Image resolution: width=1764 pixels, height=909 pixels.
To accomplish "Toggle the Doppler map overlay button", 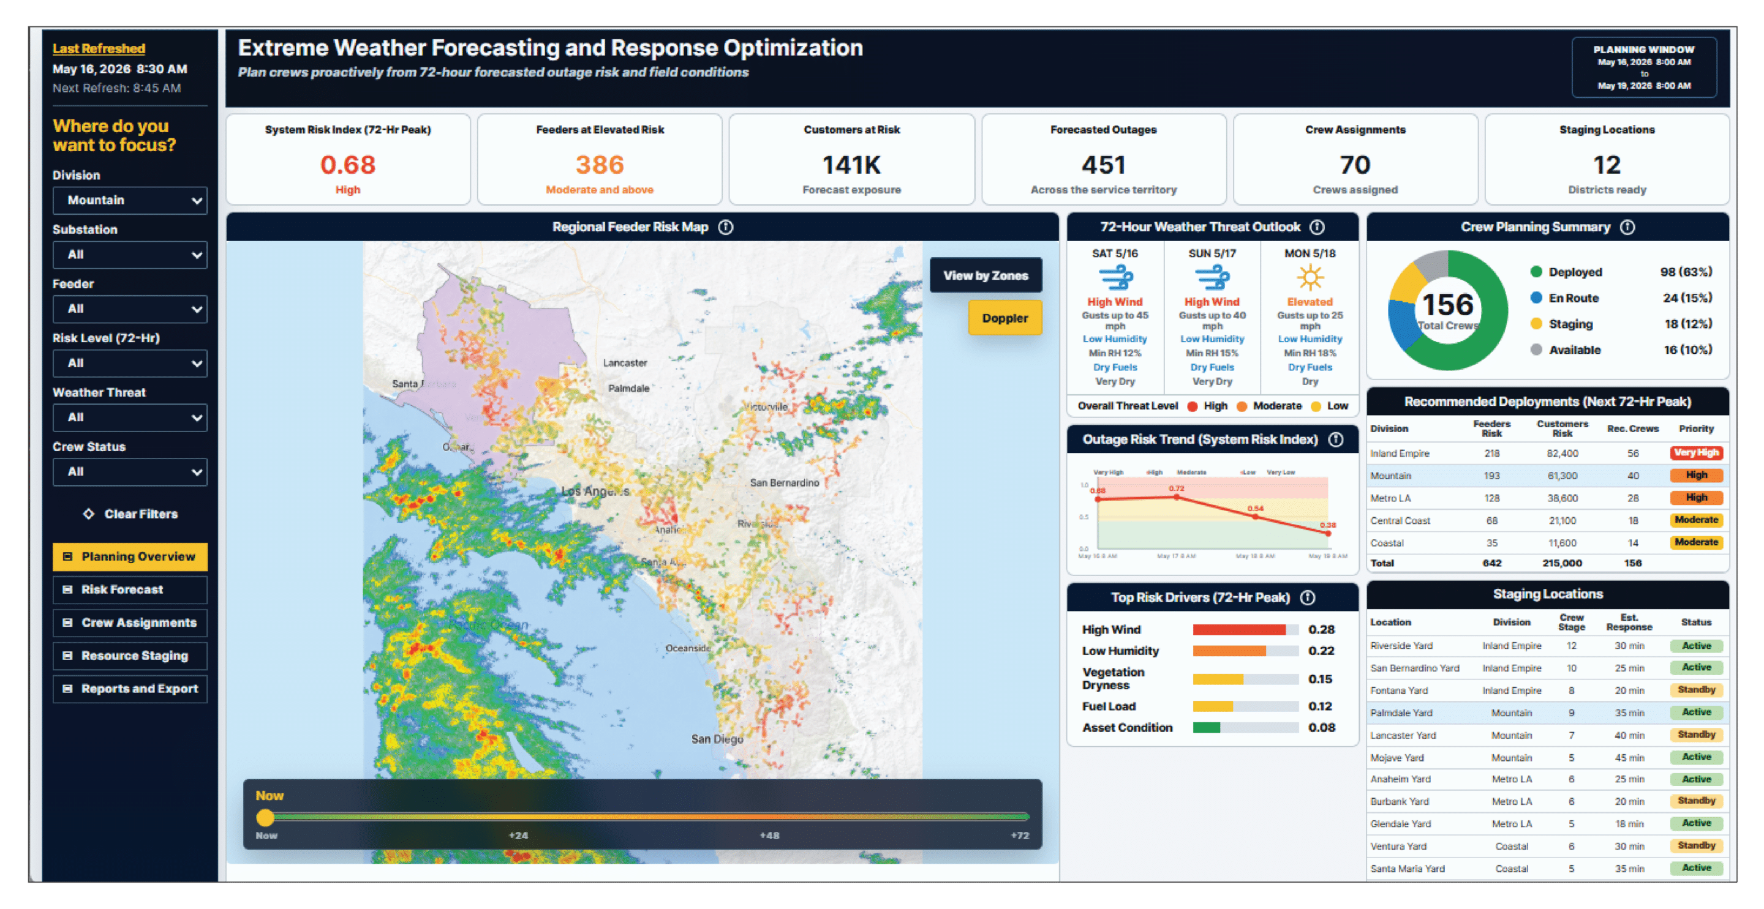I will [x=1005, y=318].
